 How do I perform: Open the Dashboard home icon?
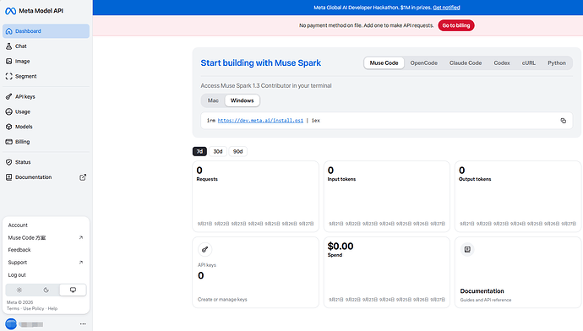tap(9, 31)
